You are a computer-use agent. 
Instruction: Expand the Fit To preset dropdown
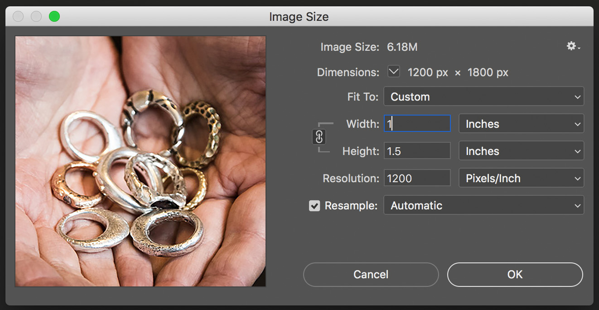483,97
